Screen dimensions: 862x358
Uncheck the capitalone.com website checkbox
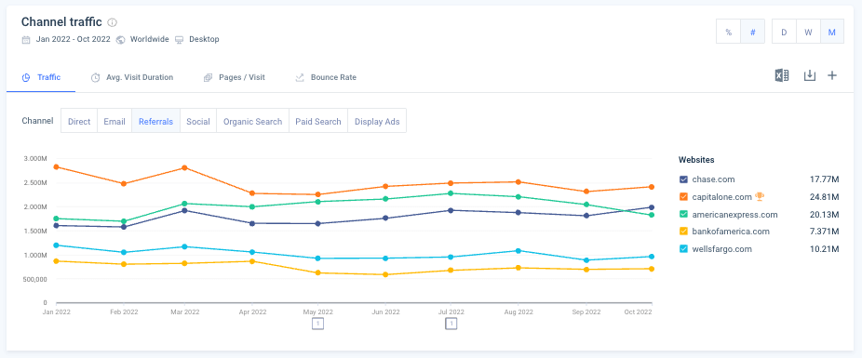[x=683, y=196]
